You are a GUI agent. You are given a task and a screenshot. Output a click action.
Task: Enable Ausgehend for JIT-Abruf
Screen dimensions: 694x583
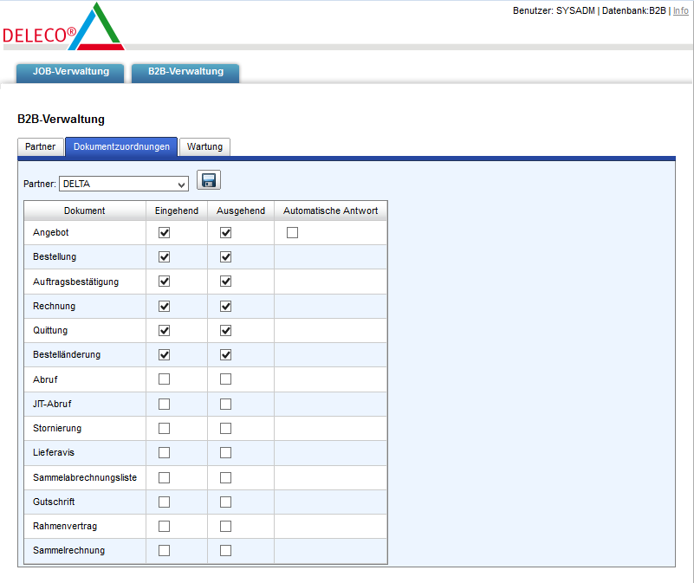click(226, 404)
